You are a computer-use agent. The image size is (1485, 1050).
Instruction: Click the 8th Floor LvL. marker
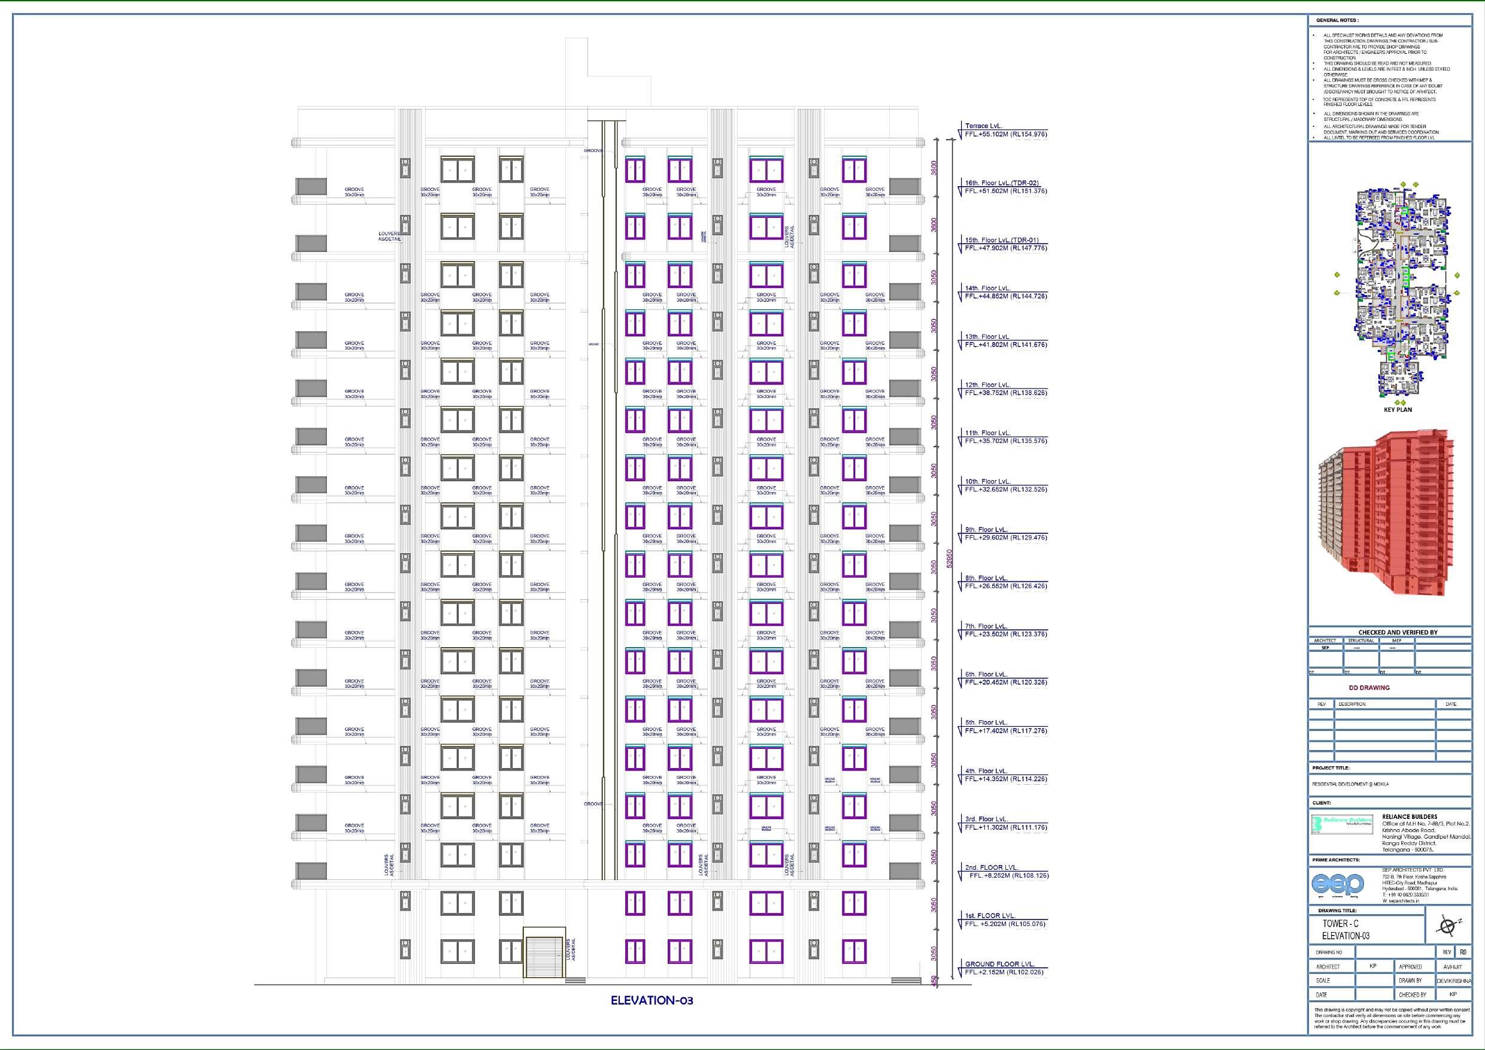click(x=986, y=578)
